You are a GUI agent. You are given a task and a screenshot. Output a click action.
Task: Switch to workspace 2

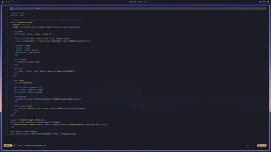pyautogui.click(x=9, y=2)
